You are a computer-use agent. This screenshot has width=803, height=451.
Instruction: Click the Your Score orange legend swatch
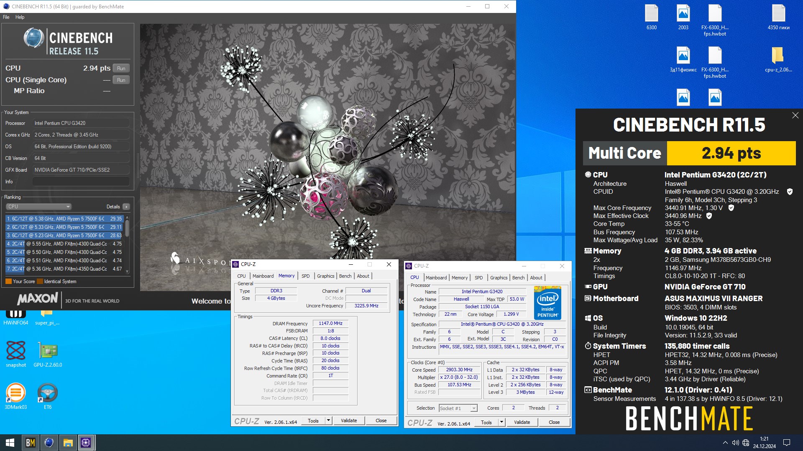click(8, 281)
